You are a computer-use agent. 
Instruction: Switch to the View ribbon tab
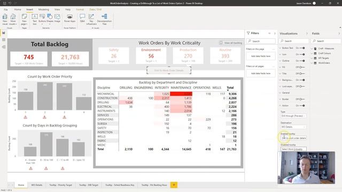click(57, 10)
